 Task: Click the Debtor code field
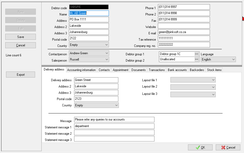89,7
